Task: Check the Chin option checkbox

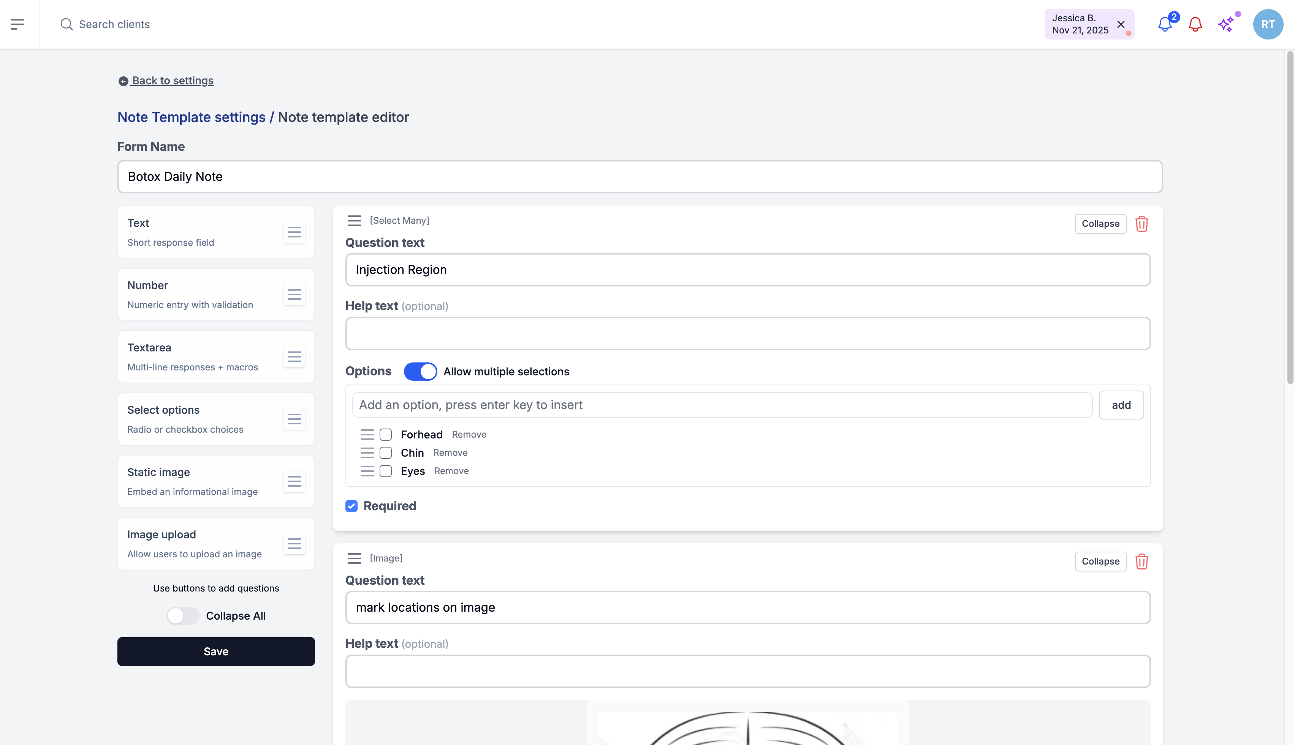Action: 386,453
